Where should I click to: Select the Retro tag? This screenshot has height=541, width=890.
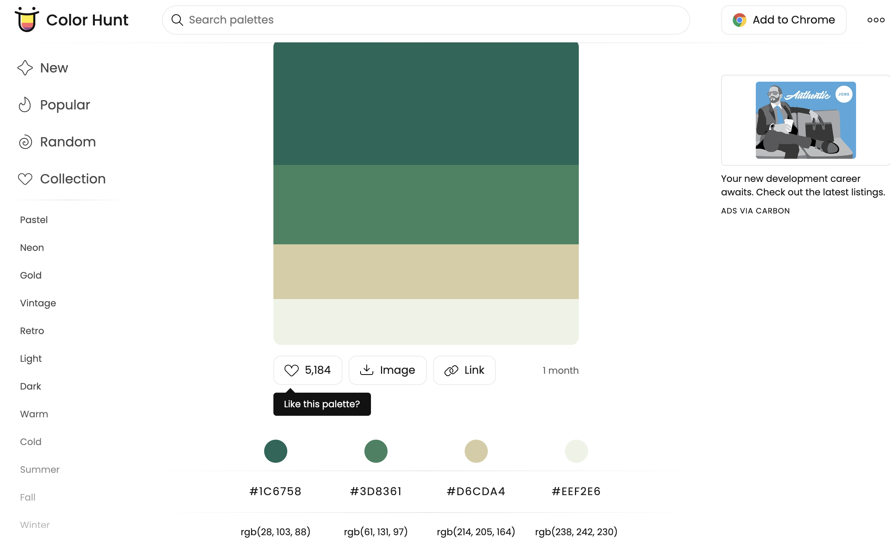coord(32,331)
